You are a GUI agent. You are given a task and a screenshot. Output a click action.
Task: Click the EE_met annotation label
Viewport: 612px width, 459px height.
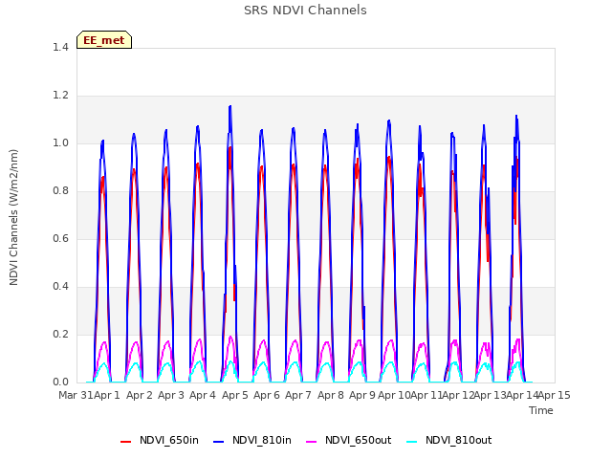tap(104, 40)
